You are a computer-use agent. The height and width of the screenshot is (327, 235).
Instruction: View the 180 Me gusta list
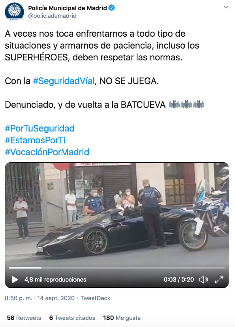122,318
